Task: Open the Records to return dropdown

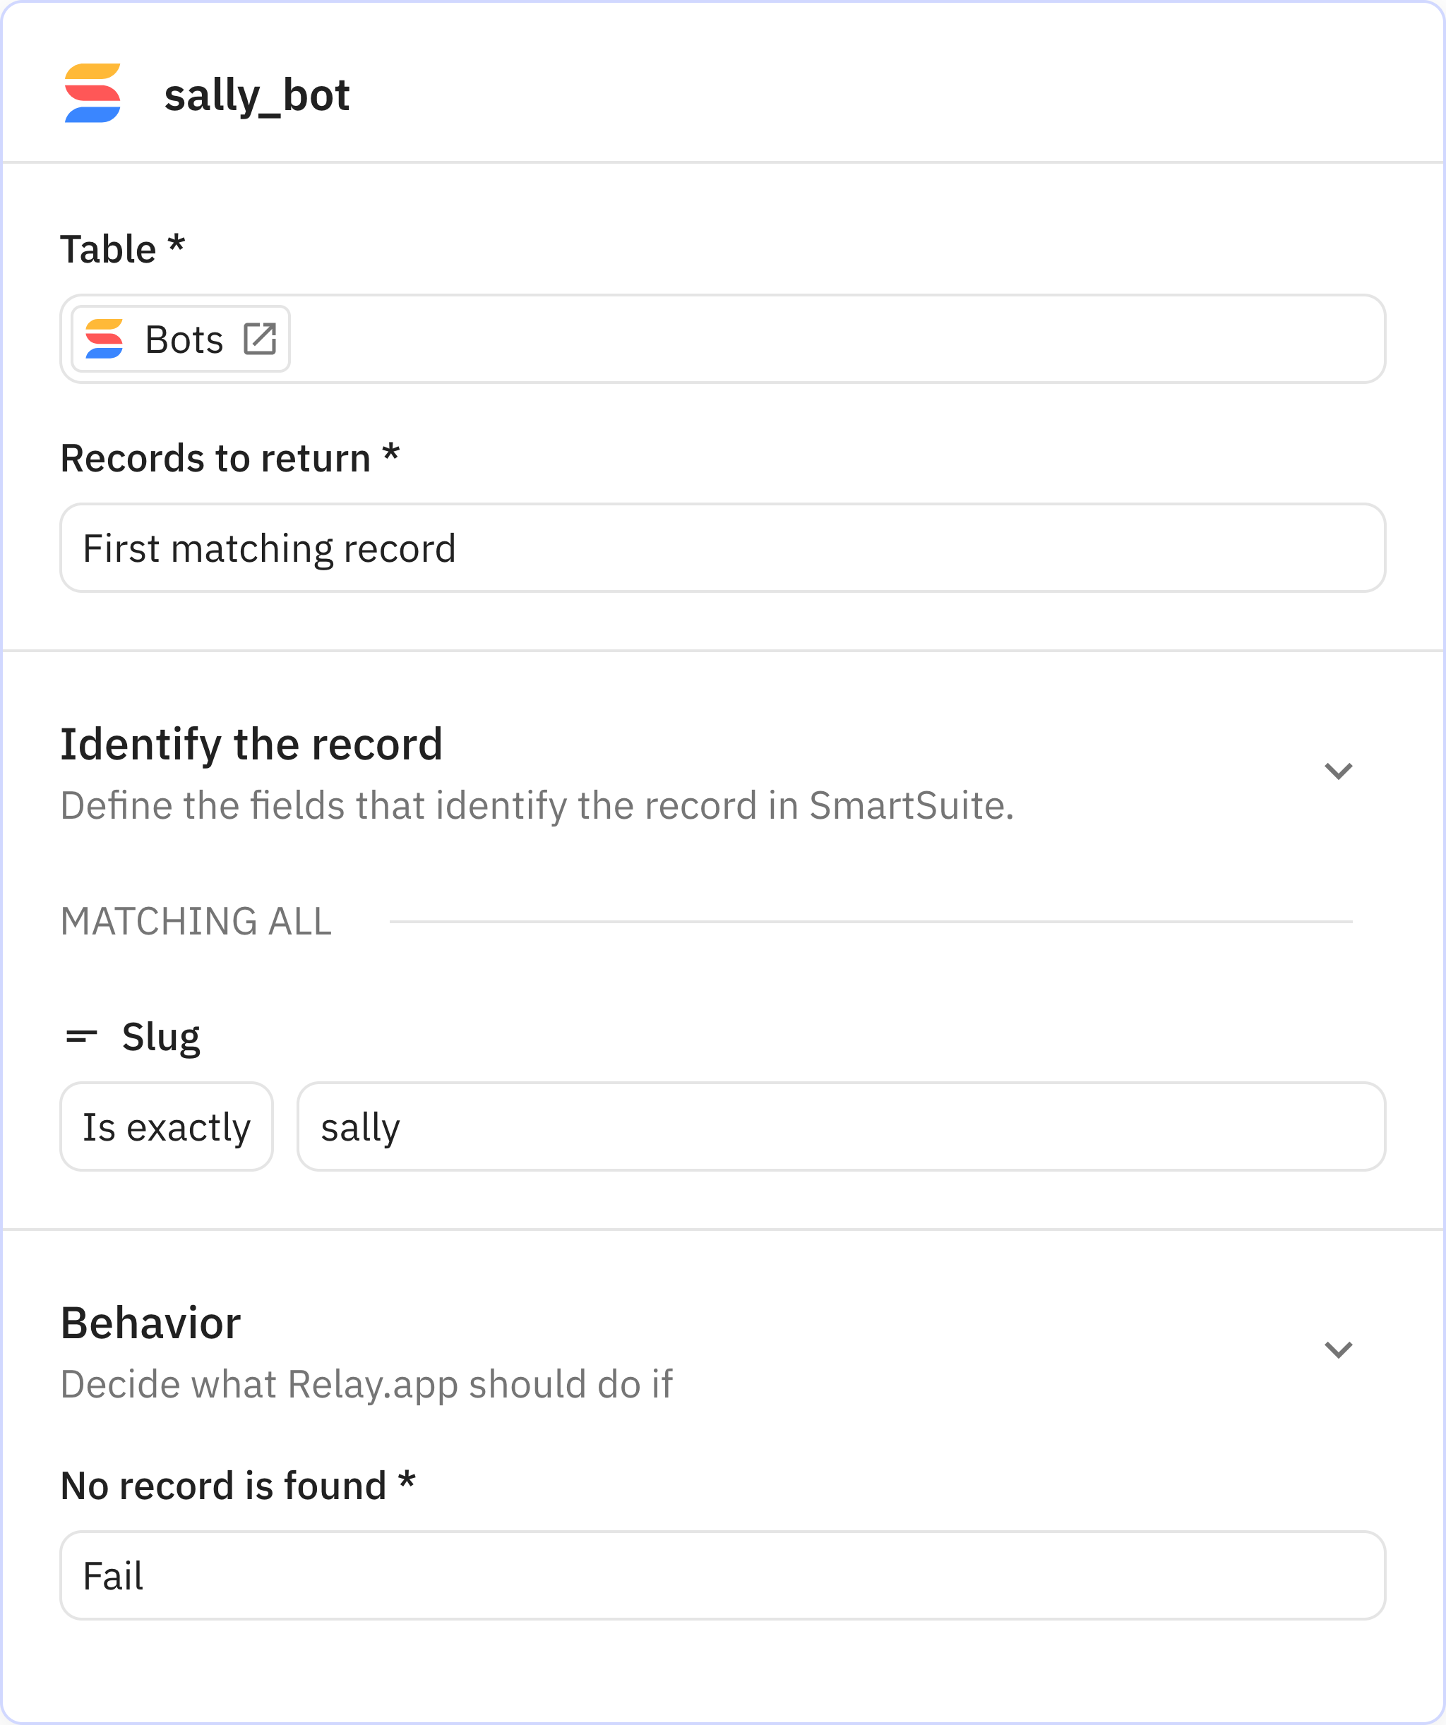Action: pyautogui.click(x=723, y=548)
